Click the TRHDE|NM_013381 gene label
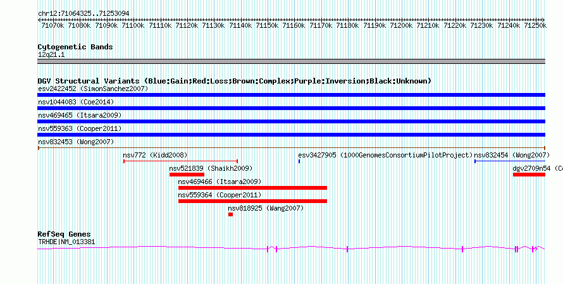 click(66, 242)
